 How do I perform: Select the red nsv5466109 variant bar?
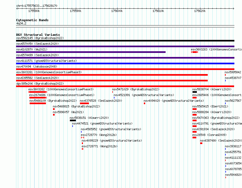[x=38, y=103]
